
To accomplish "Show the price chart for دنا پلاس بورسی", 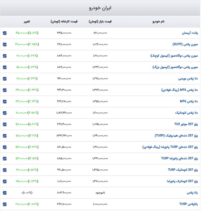I will pyautogui.click(x=5, y=79).
